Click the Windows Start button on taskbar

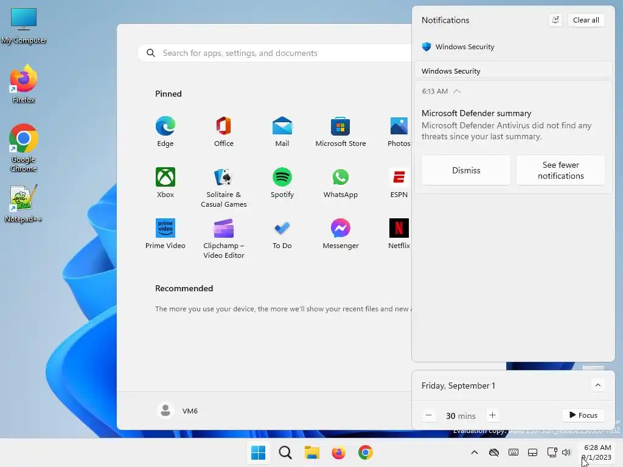258,452
